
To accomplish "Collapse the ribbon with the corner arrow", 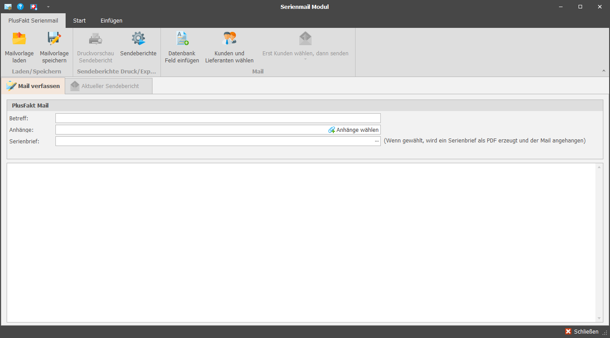I will (603, 71).
